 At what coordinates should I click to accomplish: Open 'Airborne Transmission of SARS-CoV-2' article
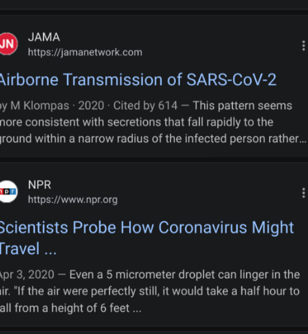point(138,80)
